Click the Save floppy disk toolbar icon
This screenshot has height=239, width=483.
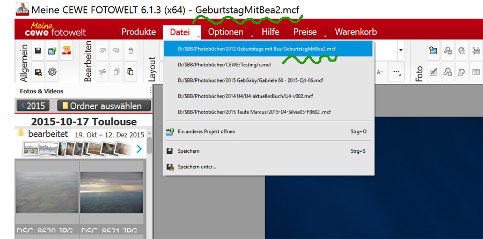pos(38,50)
